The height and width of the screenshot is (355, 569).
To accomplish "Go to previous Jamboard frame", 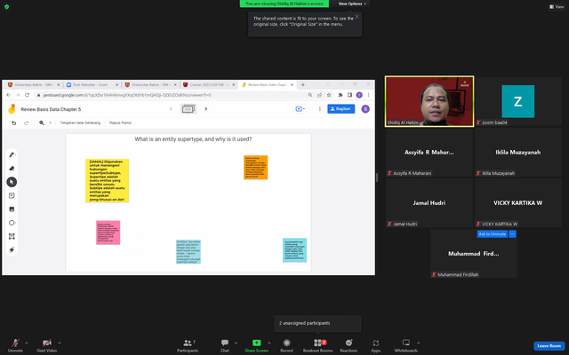I will (171, 108).
